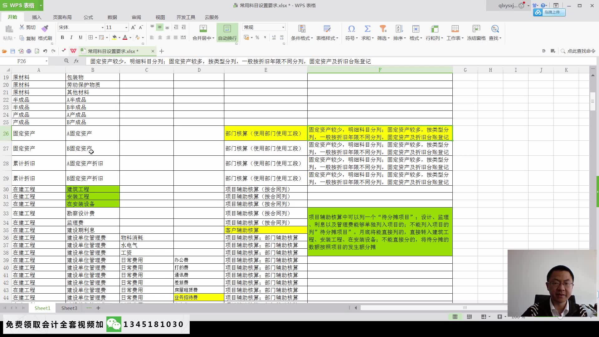Screen dimensions: 599x337
Task: Toggle Italic formatting
Action: click(x=71, y=37)
